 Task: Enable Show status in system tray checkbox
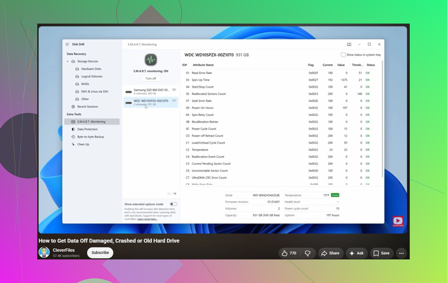coord(343,55)
